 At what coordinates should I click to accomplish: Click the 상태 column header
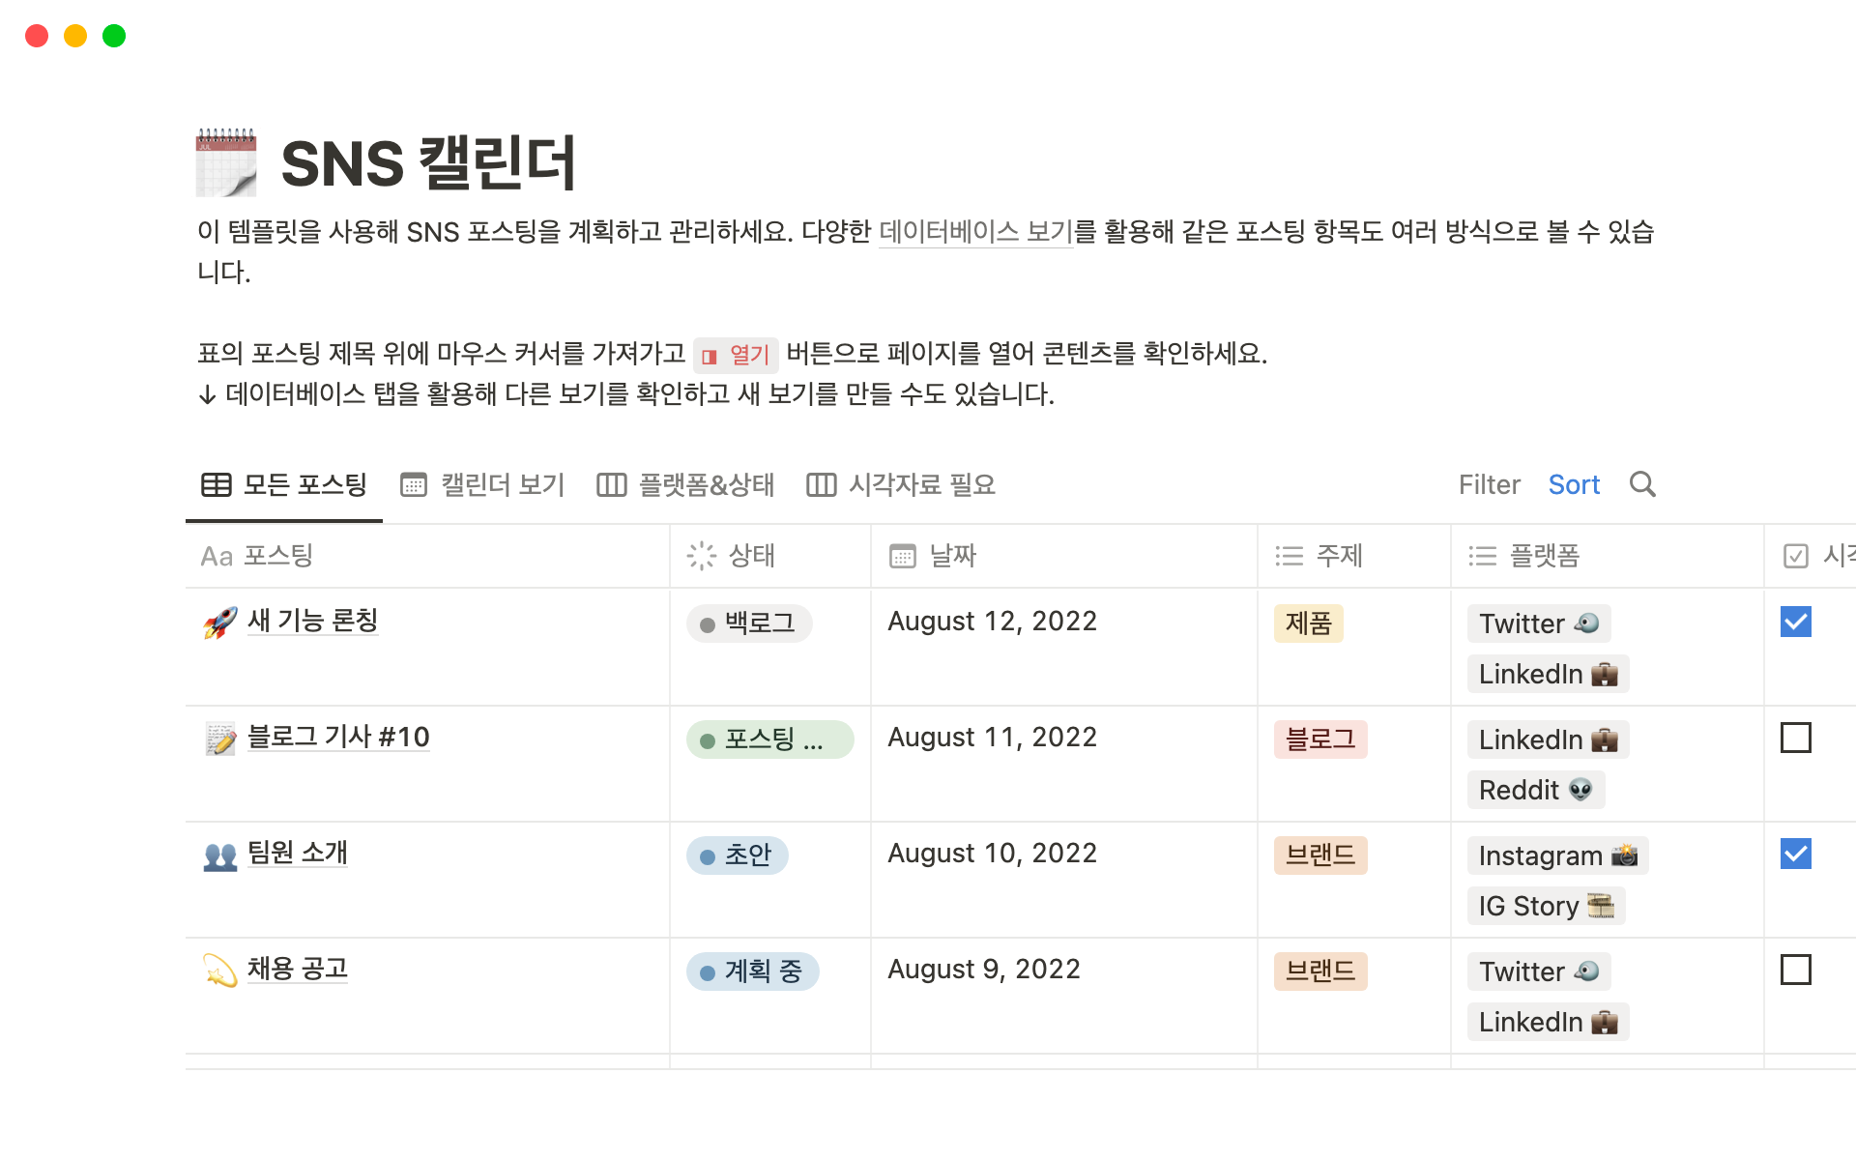click(x=751, y=556)
